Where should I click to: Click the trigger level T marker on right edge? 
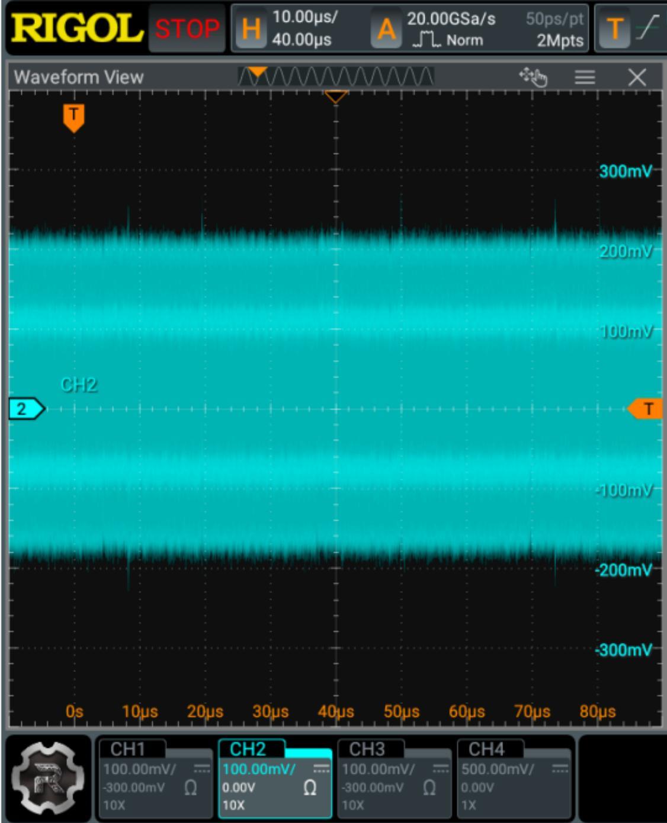(x=645, y=409)
